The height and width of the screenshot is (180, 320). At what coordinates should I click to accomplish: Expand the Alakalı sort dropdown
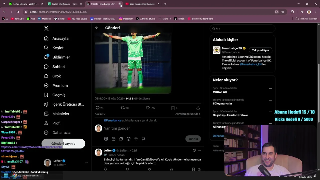pyautogui.click(x=100, y=114)
